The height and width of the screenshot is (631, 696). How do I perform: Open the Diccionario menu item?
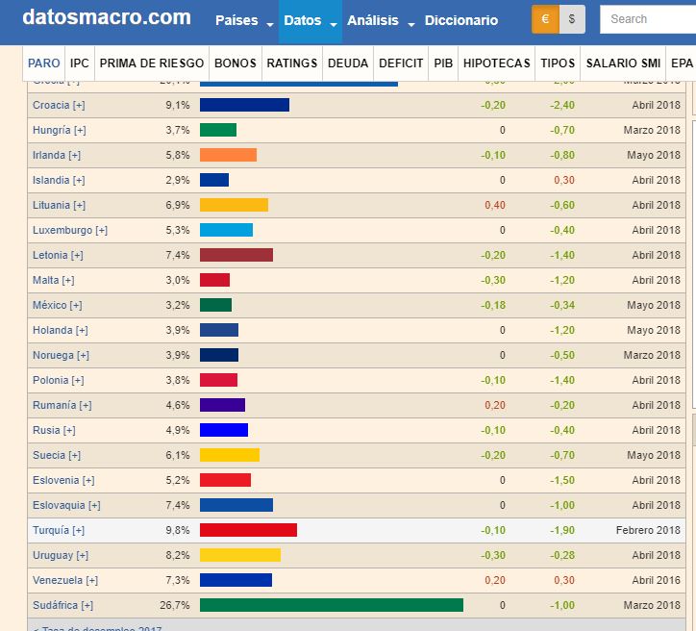click(461, 21)
